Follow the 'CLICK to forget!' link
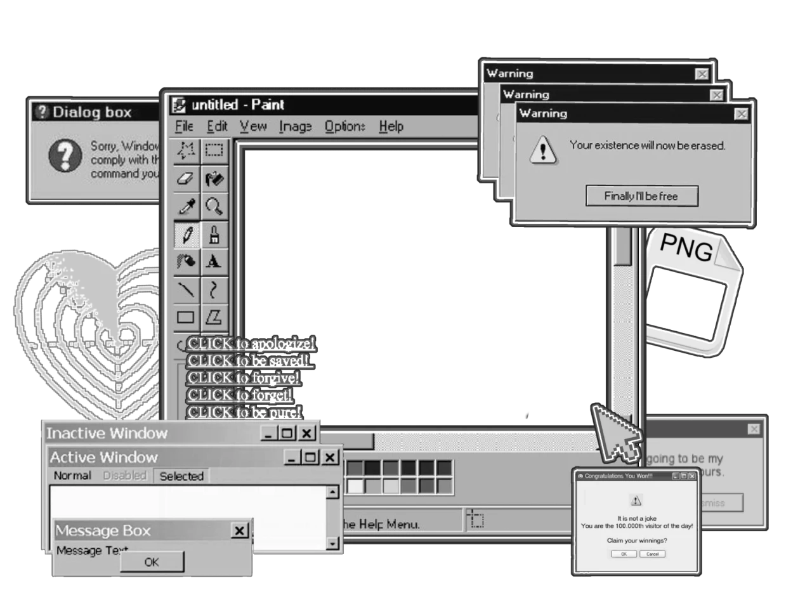This screenshot has width=812, height=609. click(x=240, y=395)
